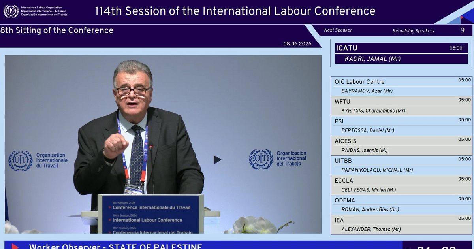
Task: Click BAYRAMOV, Azar (Mr) name
Action: coord(367,91)
